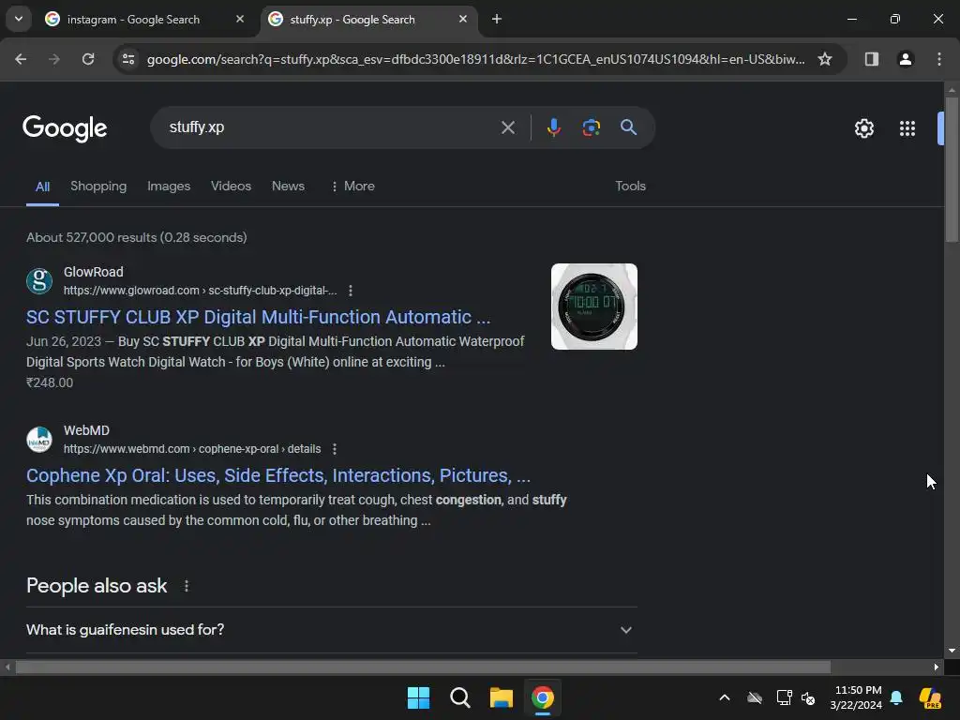Screen dimensions: 960x720
Task: Open Windows taskbar search
Action: [x=459, y=697]
